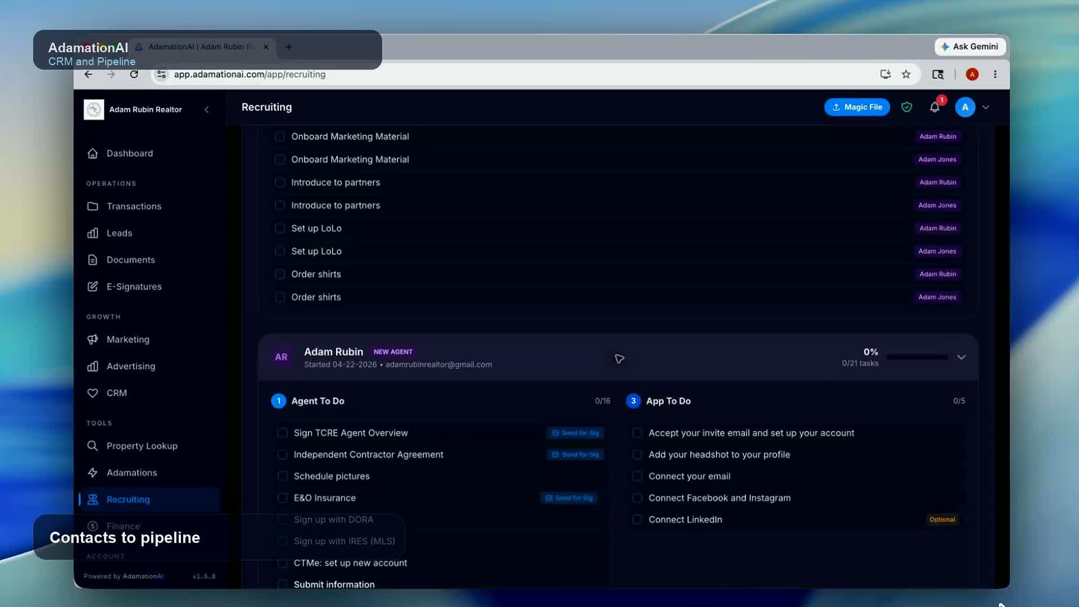Check Set up LoLo for Adam Rubin
The height and width of the screenshot is (607, 1079).
[279, 228]
